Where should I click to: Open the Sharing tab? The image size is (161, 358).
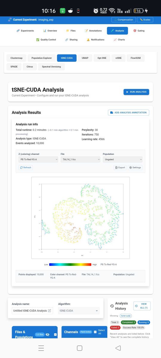click(71, 40)
